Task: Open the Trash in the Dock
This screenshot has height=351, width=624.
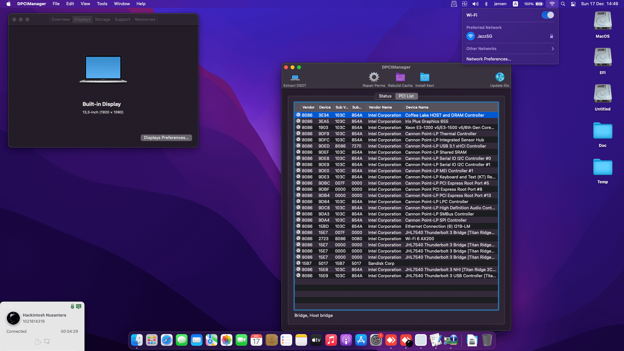Action: (x=487, y=340)
